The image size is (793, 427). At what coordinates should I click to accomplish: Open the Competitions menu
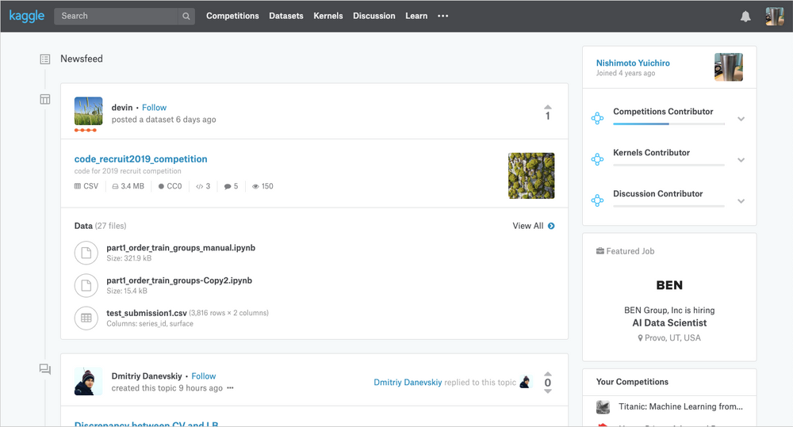pyautogui.click(x=232, y=16)
